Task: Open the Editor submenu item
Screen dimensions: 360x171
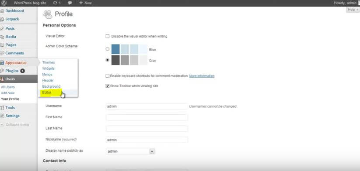Action: point(47,92)
